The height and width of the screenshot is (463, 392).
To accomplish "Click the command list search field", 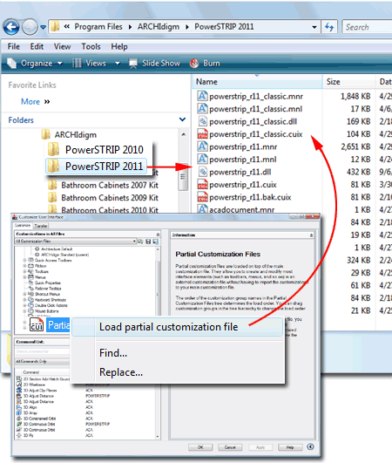I will (x=42, y=351).
